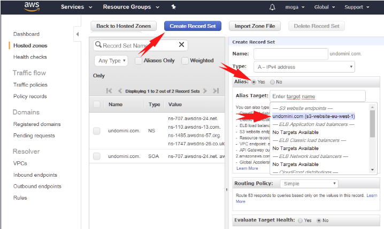
Task: Open the moga account menu
Action: (295, 7)
